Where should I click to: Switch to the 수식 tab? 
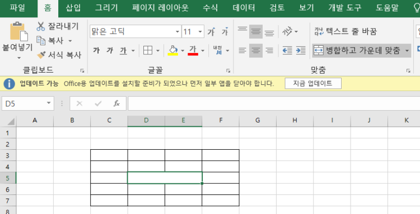[210, 8]
